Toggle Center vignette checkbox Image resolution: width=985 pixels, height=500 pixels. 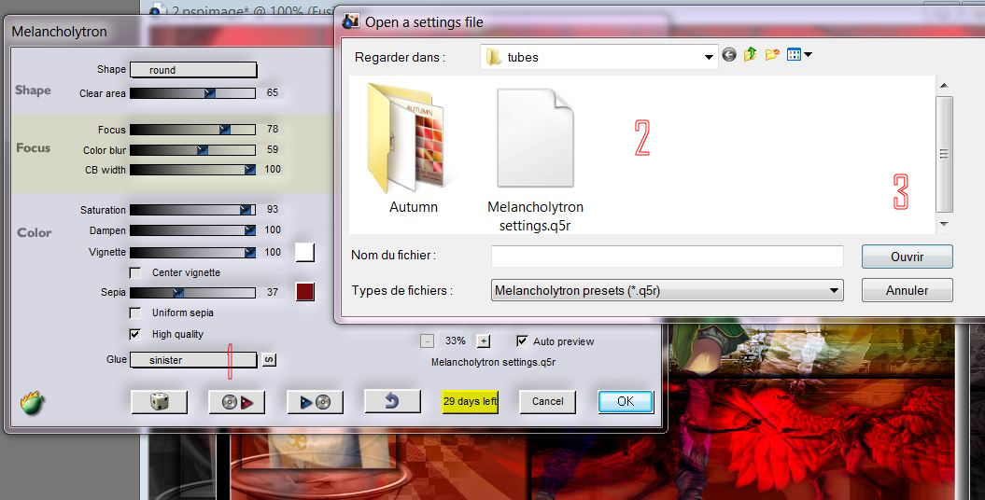point(135,273)
